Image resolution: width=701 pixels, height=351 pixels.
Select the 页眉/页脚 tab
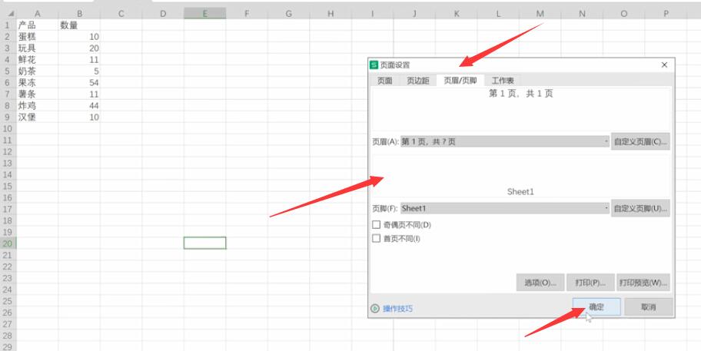(x=460, y=81)
